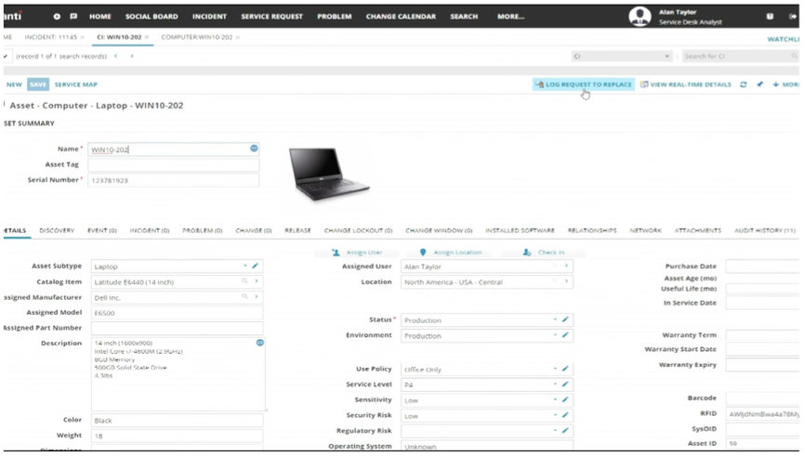Click the plus icon in top navigation bar
The height and width of the screenshot is (456, 805).
(x=57, y=17)
